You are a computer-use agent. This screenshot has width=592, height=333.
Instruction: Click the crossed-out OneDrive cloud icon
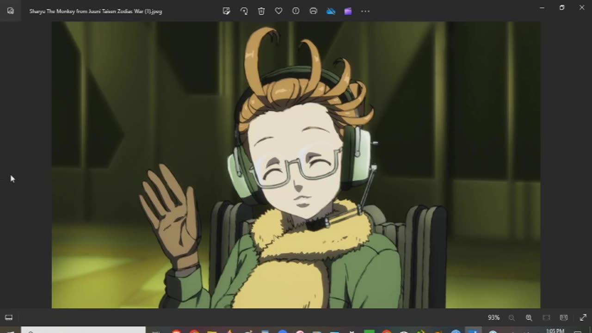tap(331, 11)
